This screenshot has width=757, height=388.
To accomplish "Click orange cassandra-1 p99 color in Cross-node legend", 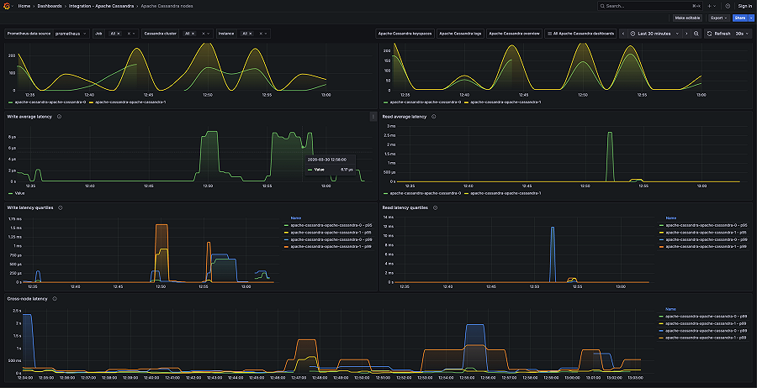I will pyautogui.click(x=662, y=338).
